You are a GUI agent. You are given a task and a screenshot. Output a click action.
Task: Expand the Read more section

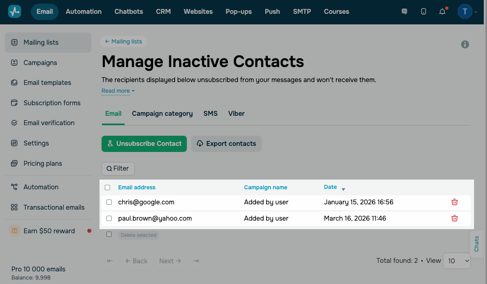pos(118,91)
